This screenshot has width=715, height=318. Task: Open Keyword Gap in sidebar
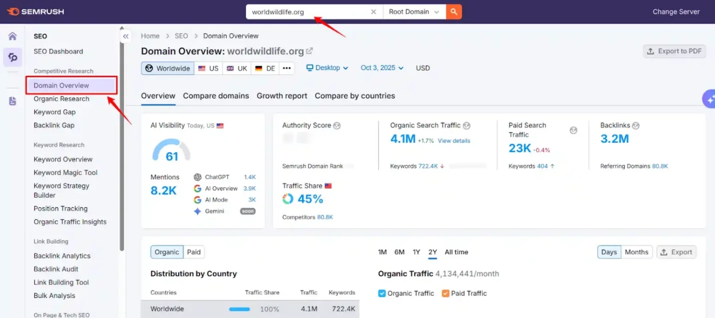pos(54,112)
